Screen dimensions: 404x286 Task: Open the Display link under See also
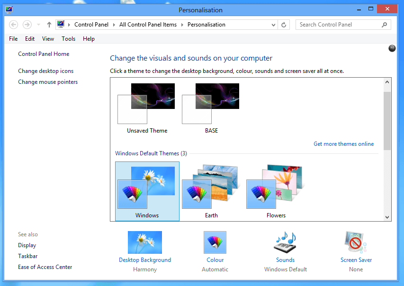coord(27,245)
